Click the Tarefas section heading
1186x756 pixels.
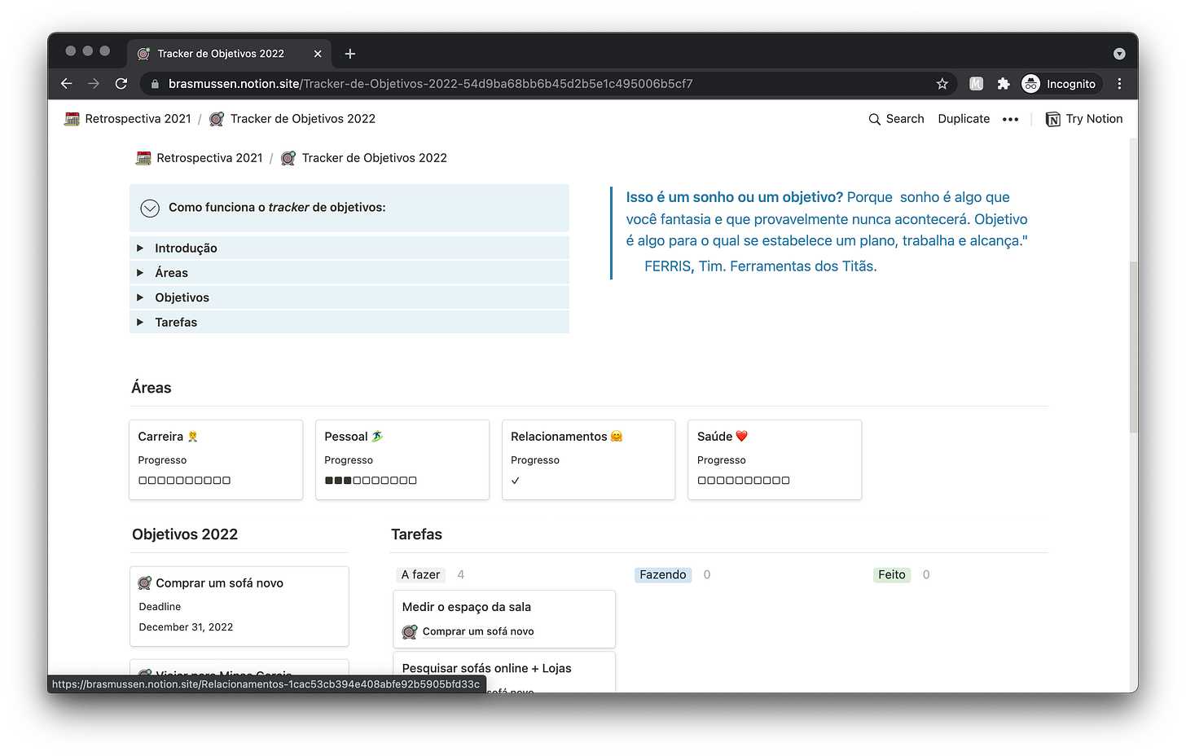[x=416, y=534]
